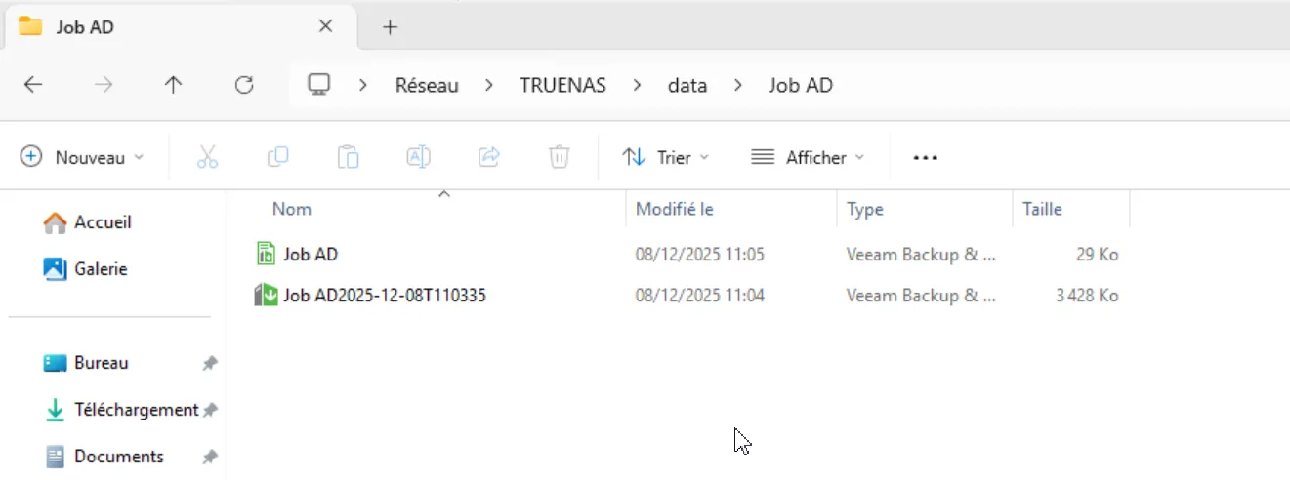Open Téléchargement in the sidebar
The height and width of the screenshot is (480, 1290).
[136, 410]
